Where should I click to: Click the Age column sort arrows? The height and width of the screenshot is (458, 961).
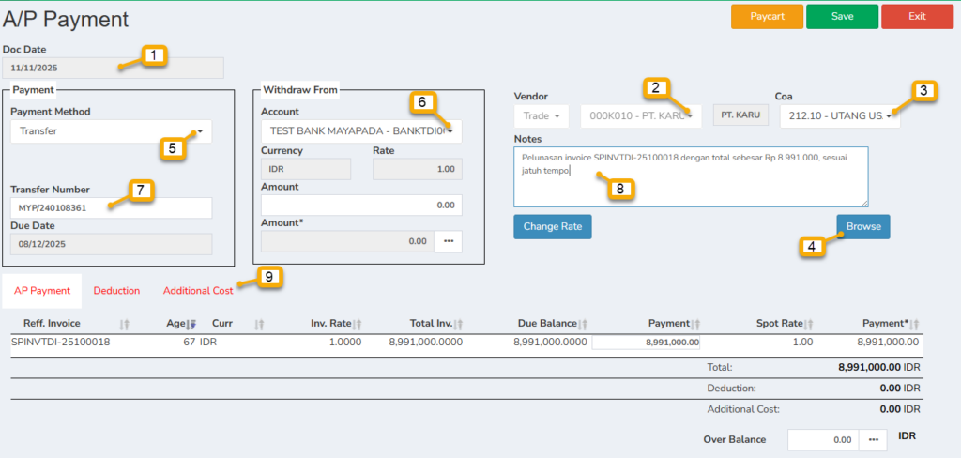click(192, 324)
